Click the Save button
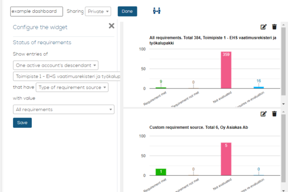This screenshot has height=192, width=288. (22, 123)
